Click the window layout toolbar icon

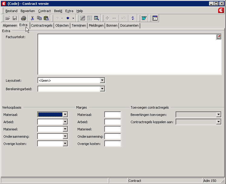[155, 18]
